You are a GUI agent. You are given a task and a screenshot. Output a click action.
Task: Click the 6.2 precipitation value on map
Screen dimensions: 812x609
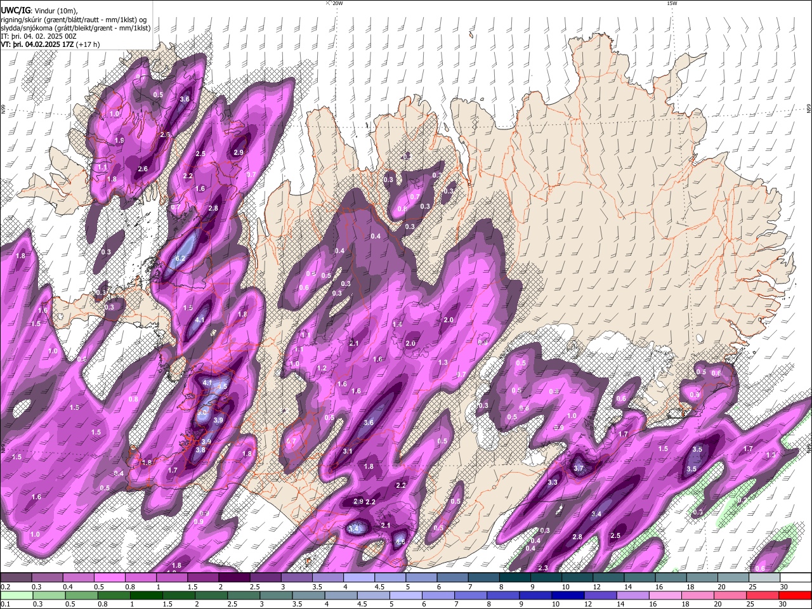(180, 258)
